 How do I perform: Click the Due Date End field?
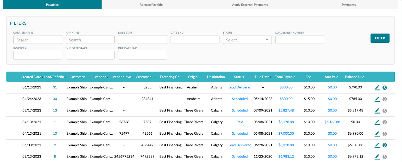coord(142,55)
